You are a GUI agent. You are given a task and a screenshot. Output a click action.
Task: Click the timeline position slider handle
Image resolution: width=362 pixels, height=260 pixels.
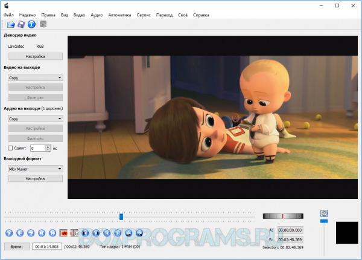[x=121, y=216]
